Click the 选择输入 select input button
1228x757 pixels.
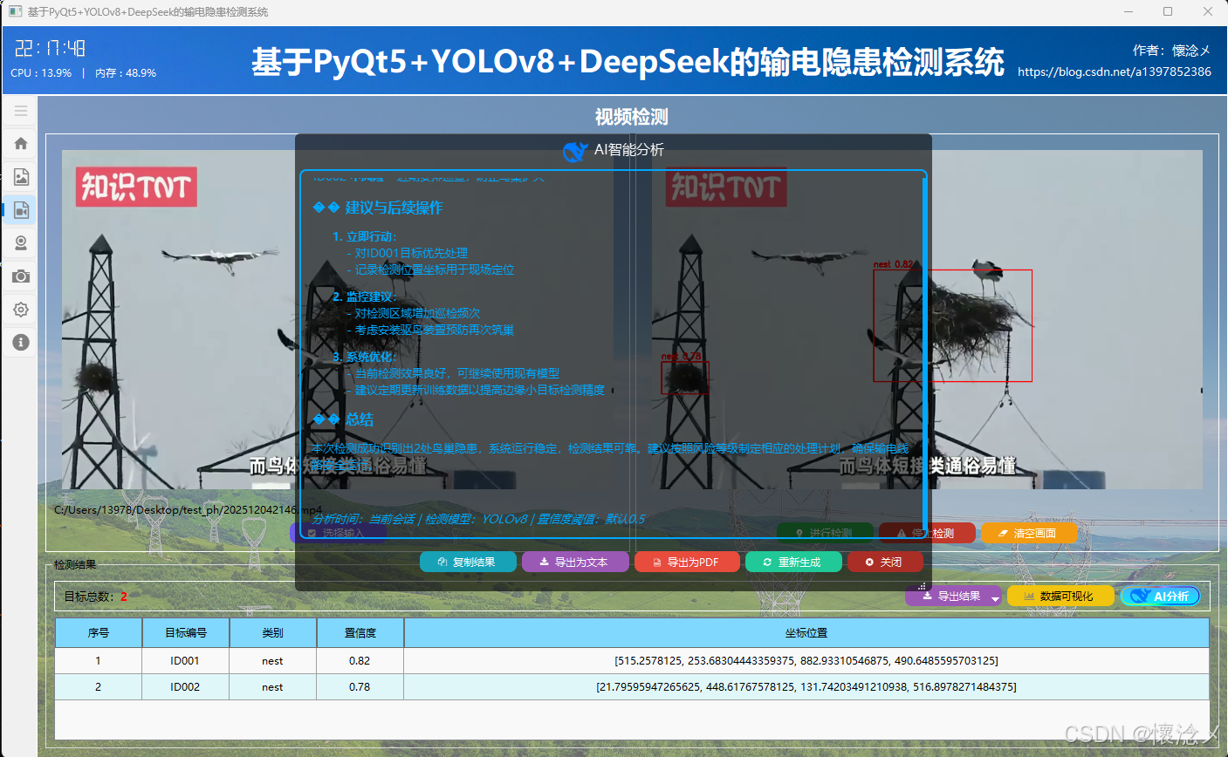(x=338, y=533)
